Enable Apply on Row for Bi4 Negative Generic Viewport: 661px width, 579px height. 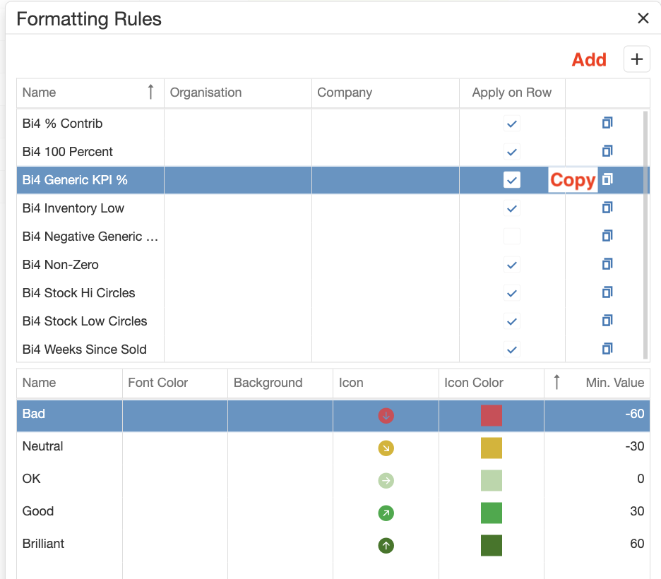click(512, 237)
